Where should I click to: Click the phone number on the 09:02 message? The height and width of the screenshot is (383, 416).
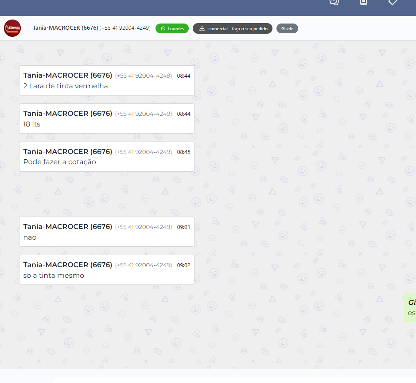(143, 265)
